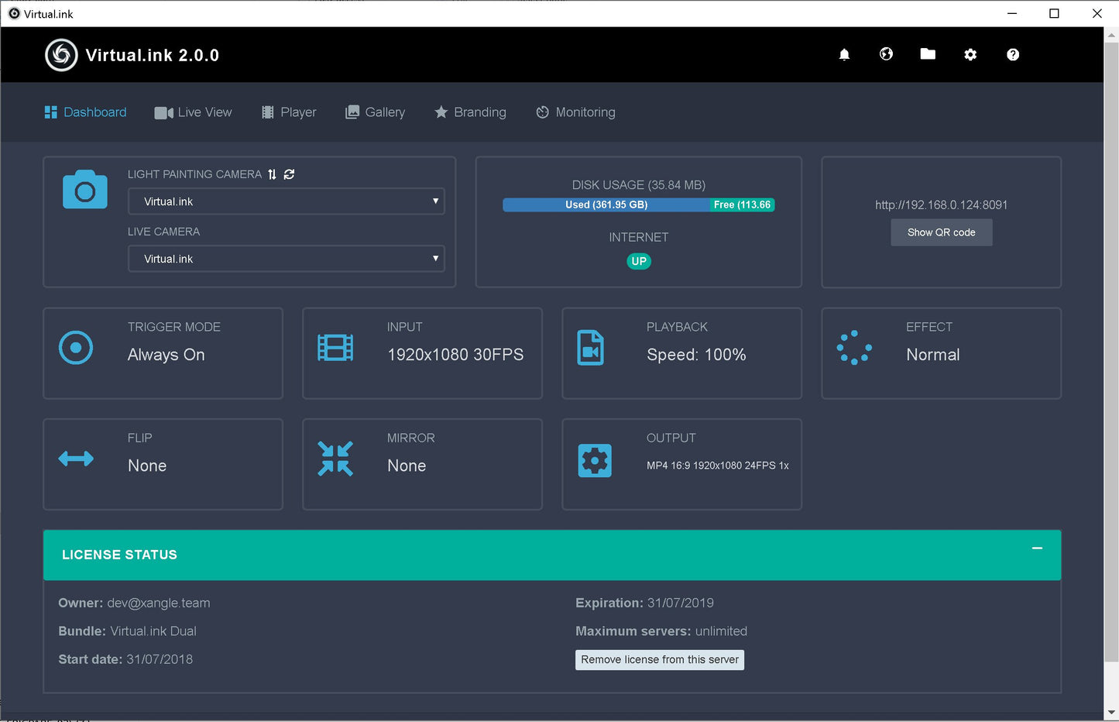The width and height of the screenshot is (1119, 722).
Task: Collapse the License Status panel
Action: [x=1037, y=548]
